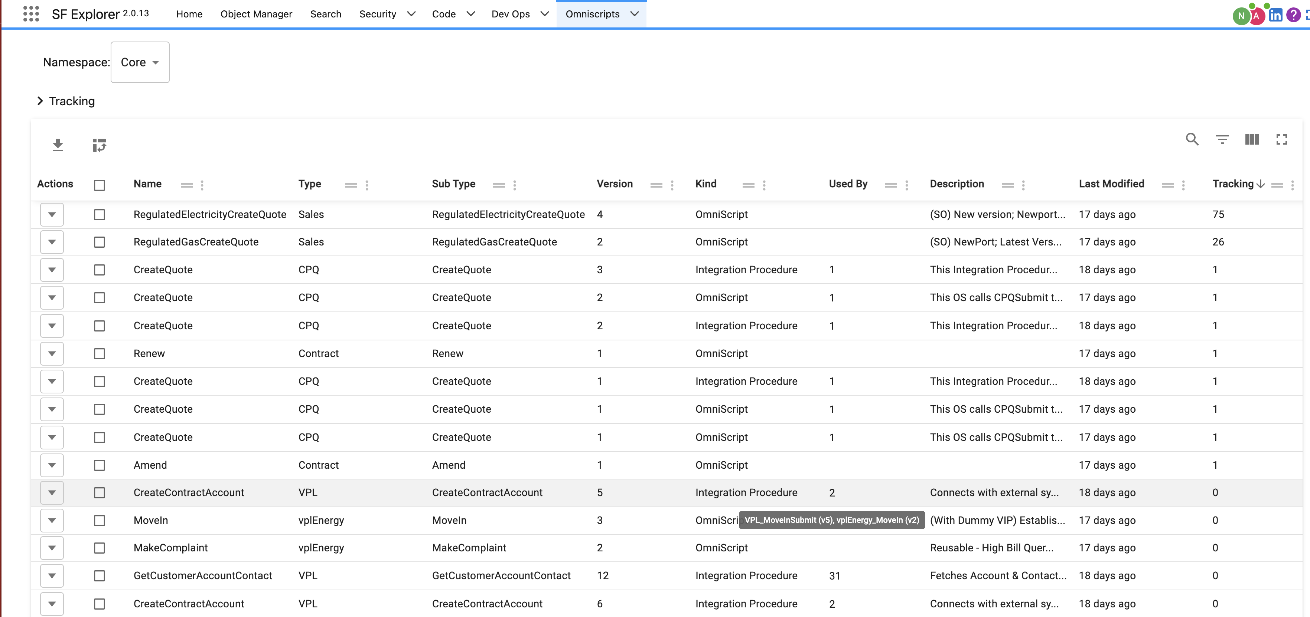The image size is (1310, 617).
Task: Open Last Modified column options menu dots
Action: pos(1183,185)
